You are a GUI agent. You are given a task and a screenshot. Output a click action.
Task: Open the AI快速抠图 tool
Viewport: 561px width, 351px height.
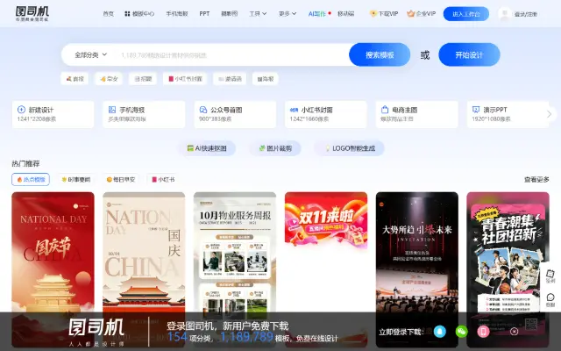[207, 148]
